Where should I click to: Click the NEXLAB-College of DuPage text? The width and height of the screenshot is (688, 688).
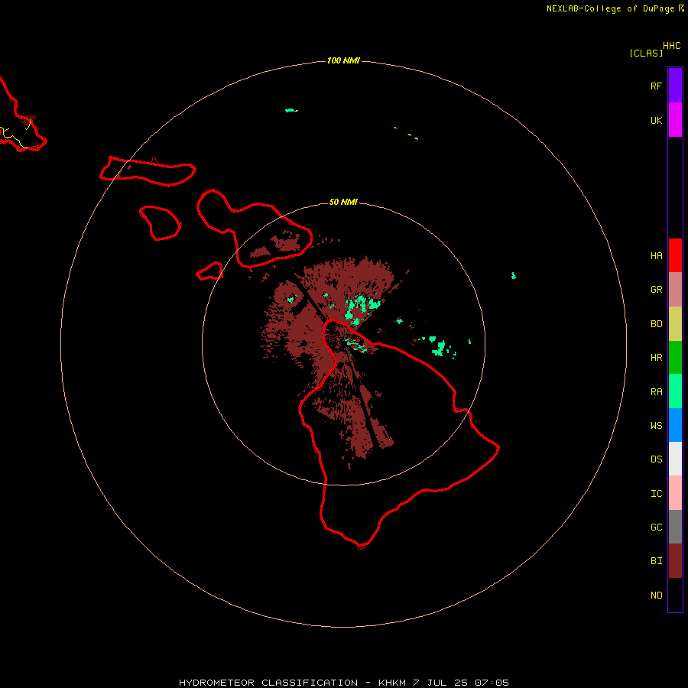610,8
